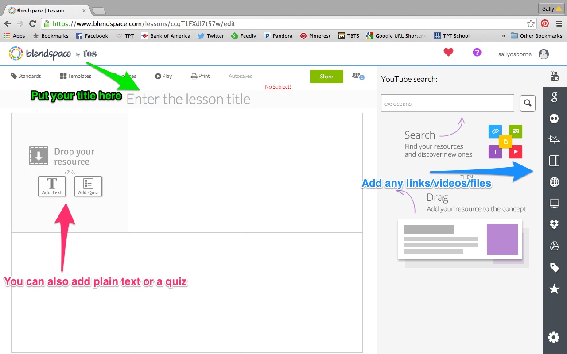This screenshot has width=567, height=354.
Task: Open the Standards toolbar item
Action: 26,76
